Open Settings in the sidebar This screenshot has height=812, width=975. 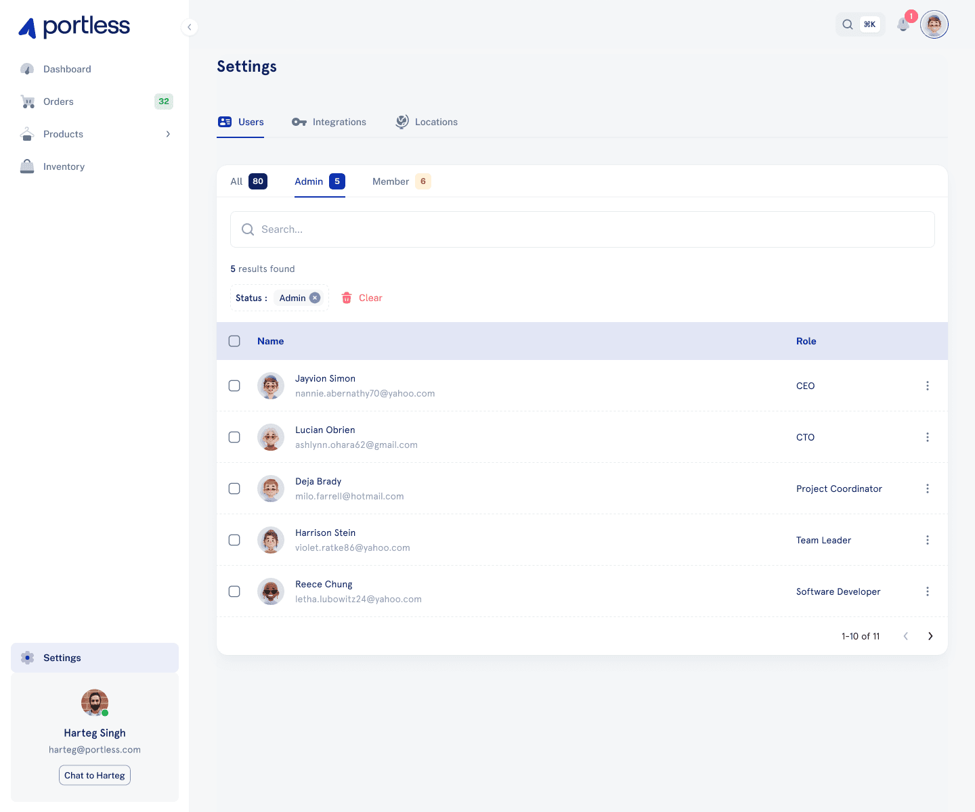(x=95, y=658)
